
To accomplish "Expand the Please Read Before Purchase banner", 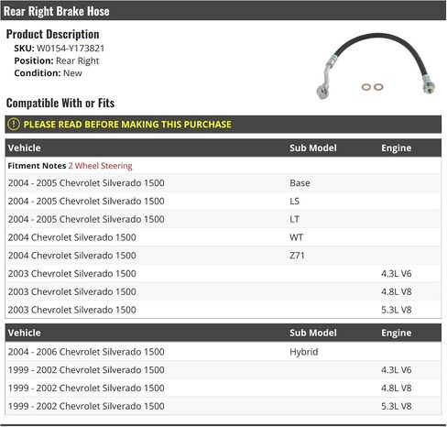I will tap(223, 125).
